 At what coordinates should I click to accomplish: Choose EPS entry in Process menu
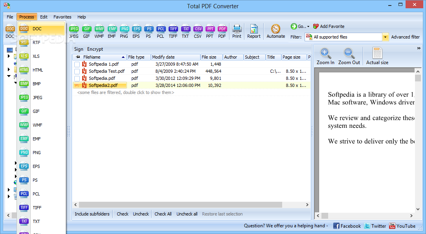tap(41, 166)
